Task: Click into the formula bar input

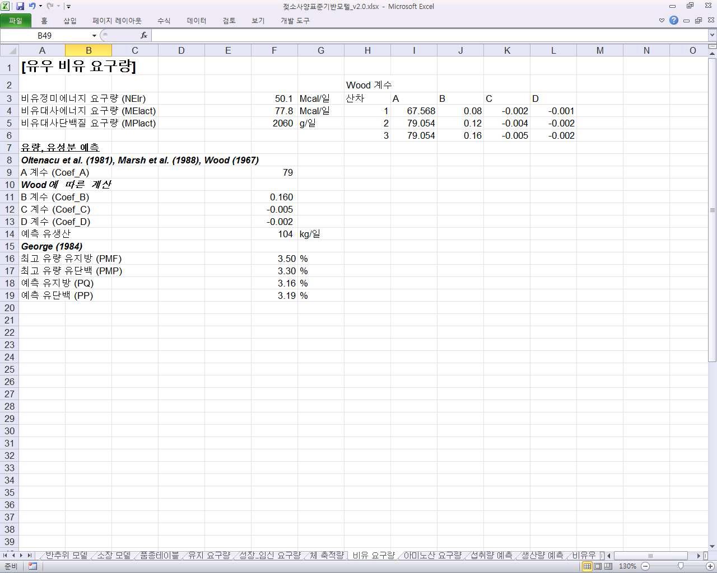Action: pyautogui.click(x=429, y=35)
